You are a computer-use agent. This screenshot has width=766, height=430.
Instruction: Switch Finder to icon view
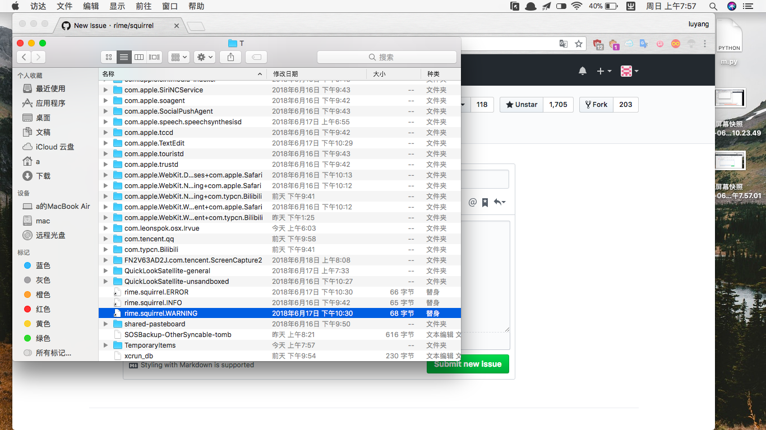(x=109, y=57)
